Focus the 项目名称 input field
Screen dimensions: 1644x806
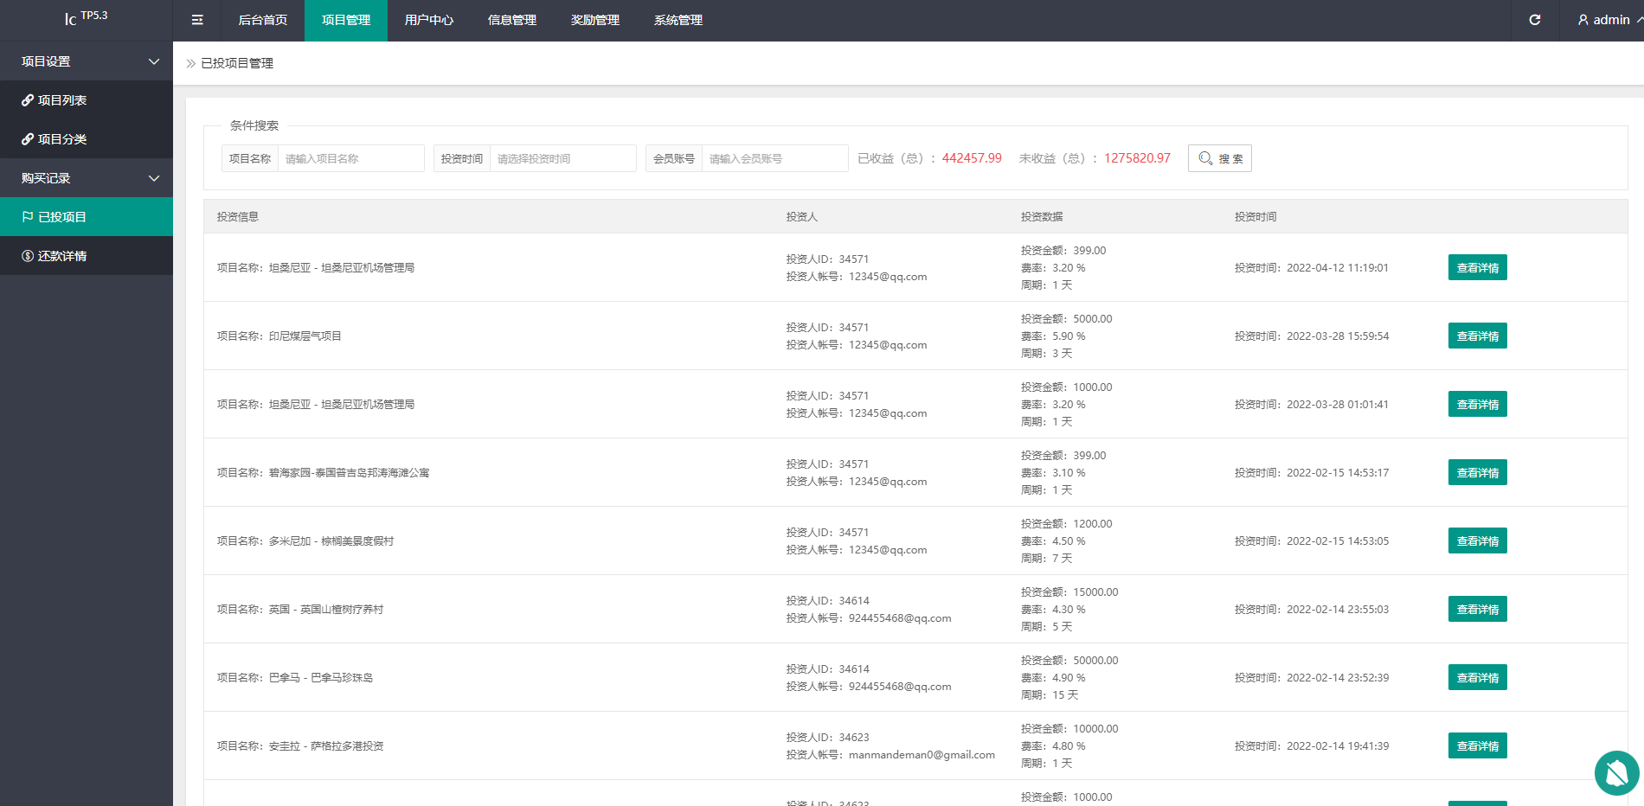(350, 158)
